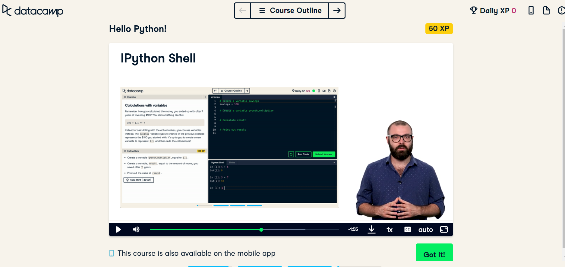565x267 pixels.
Task: Click the page vertical scrollbar
Action: [563, 139]
